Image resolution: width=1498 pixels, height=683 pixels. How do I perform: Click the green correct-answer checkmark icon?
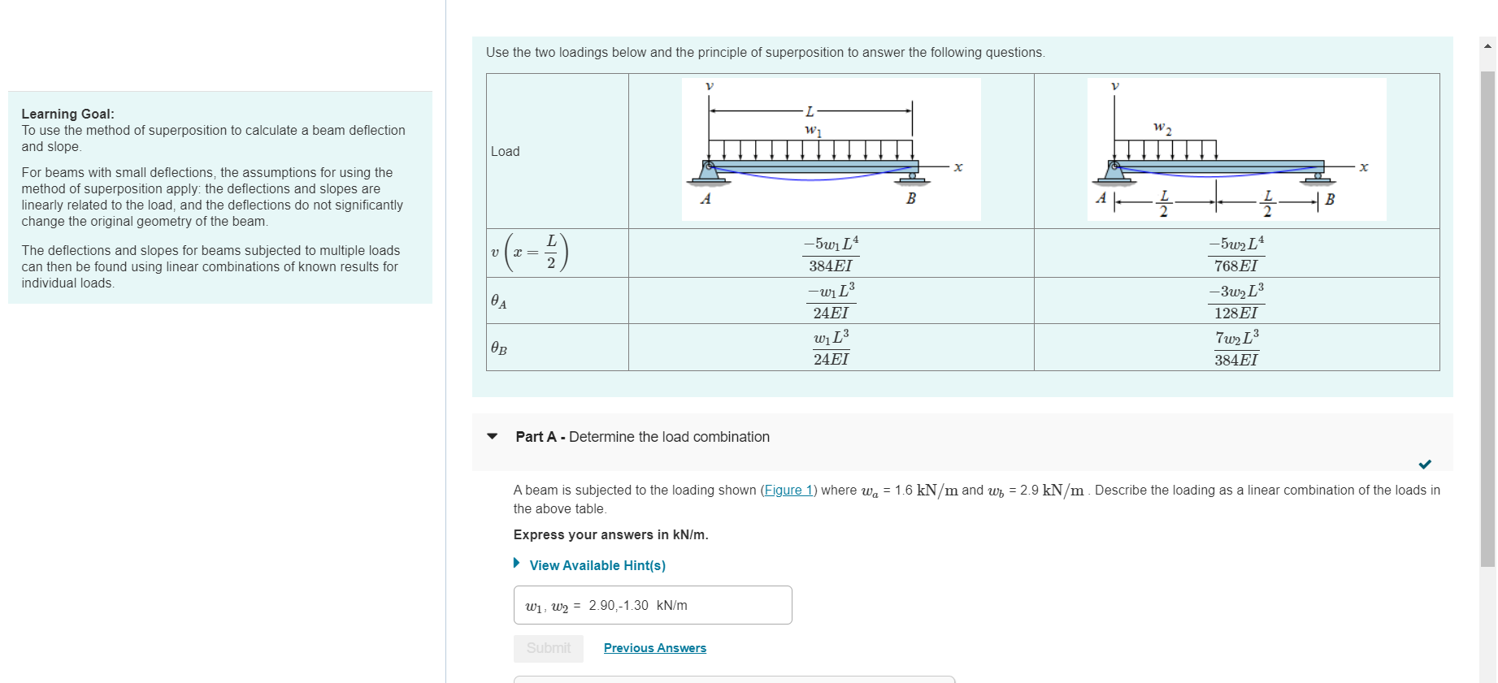(1424, 464)
